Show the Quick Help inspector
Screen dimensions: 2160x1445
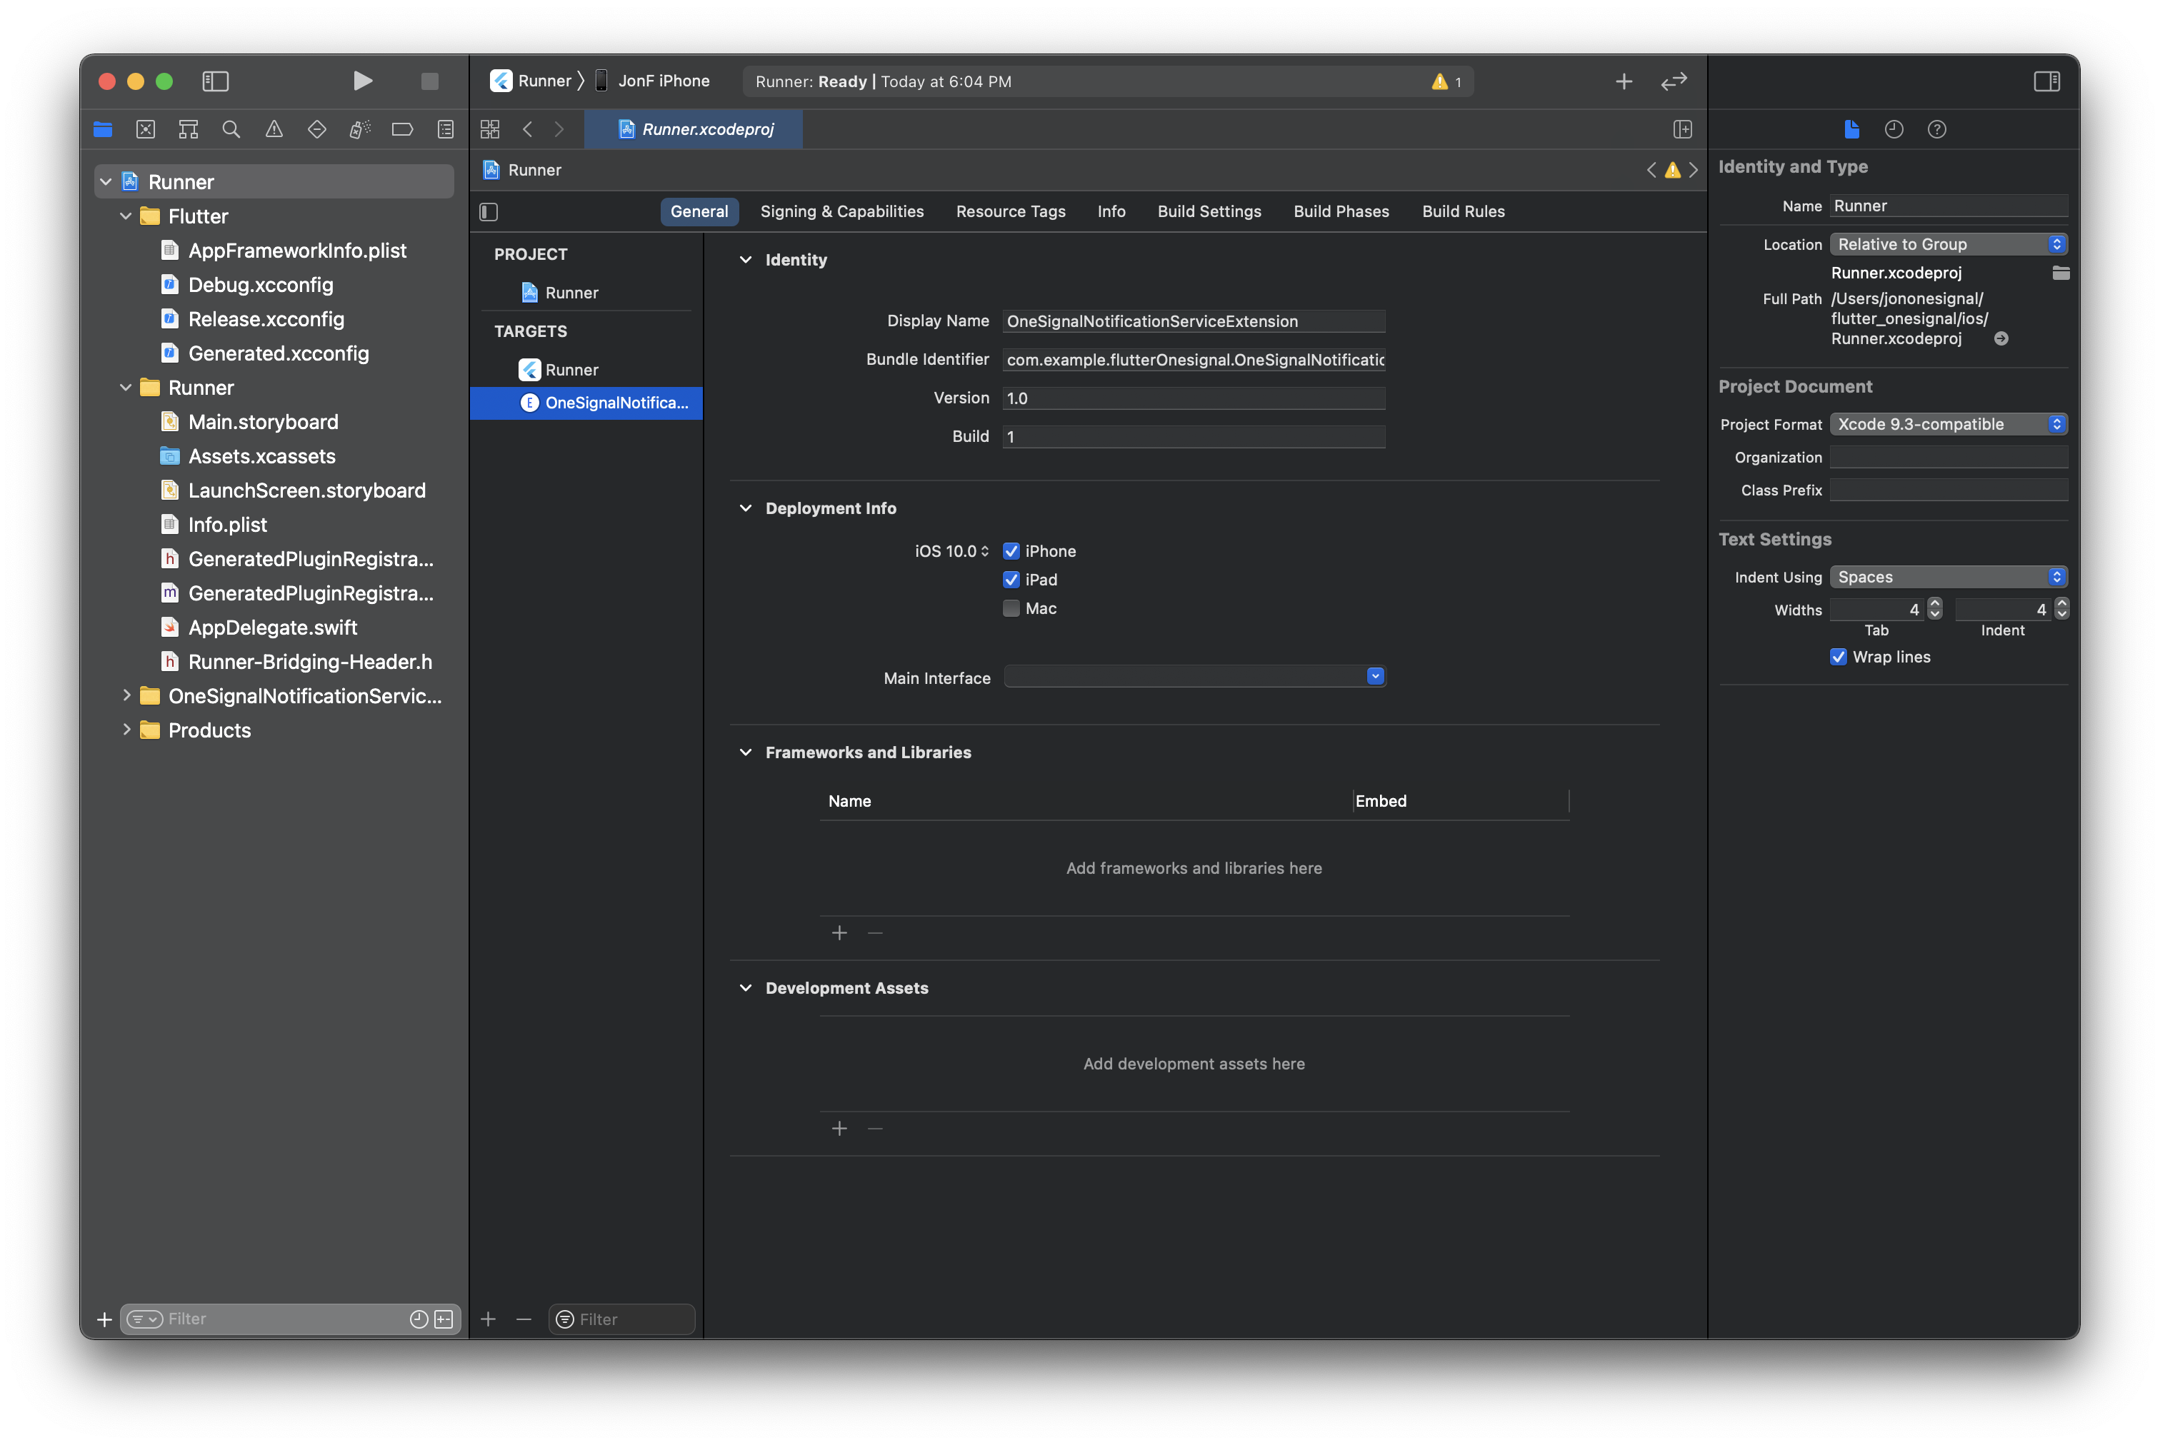[x=1937, y=129]
